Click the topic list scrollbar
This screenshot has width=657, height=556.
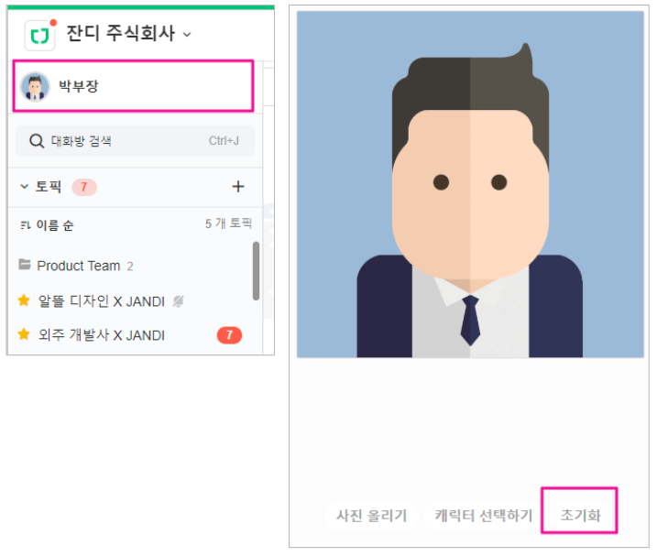click(x=256, y=270)
